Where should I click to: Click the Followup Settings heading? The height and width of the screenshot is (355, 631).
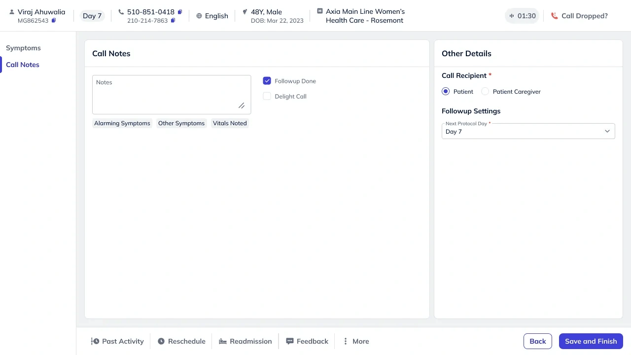pos(471,111)
